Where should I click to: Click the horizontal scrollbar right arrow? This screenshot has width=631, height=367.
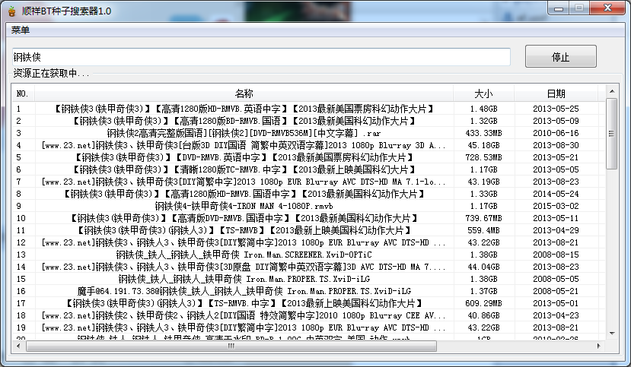pyautogui.click(x=598, y=346)
